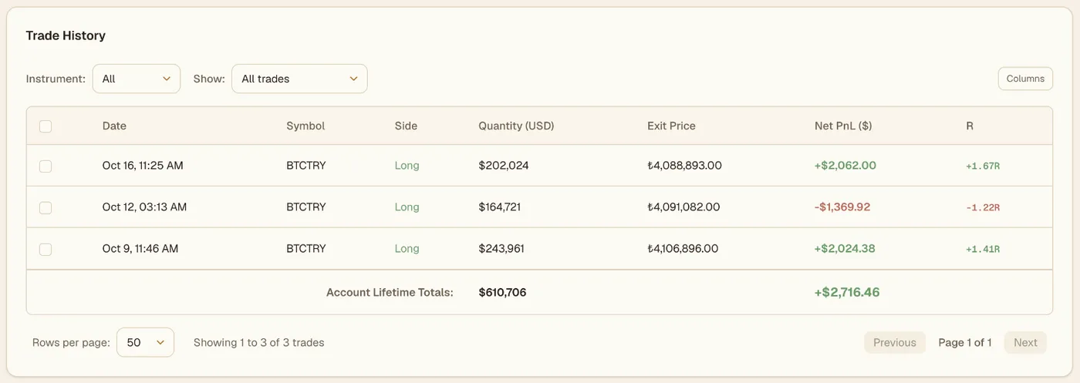This screenshot has height=383, width=1080.
Task: Click the Account Lifetime Totals label
Action: (390, 293)
